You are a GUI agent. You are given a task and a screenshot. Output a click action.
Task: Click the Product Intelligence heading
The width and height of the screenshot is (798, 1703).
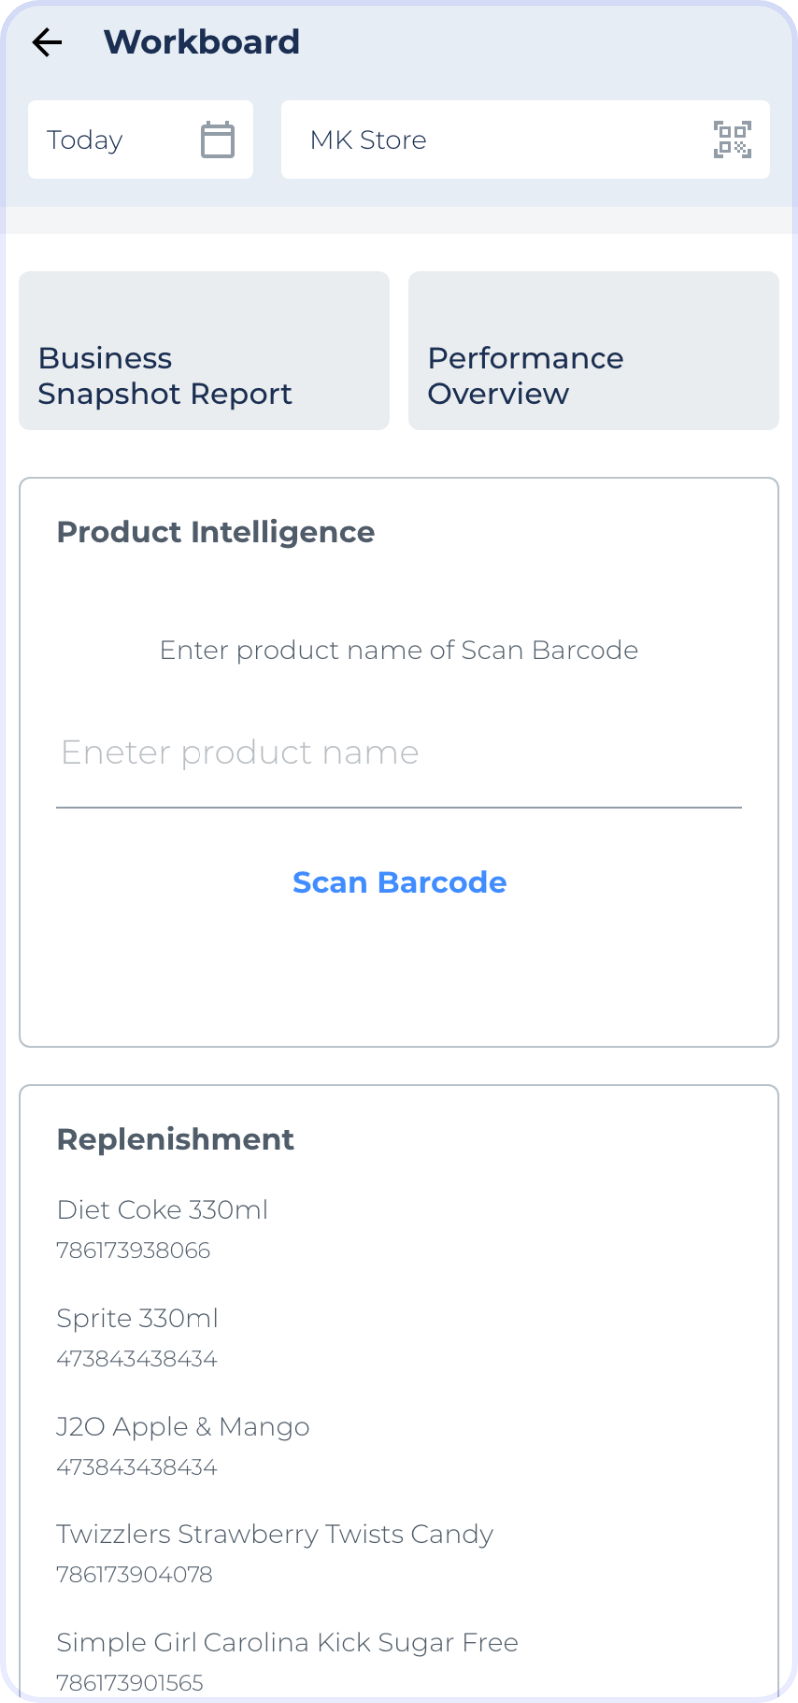click(215, 532)
